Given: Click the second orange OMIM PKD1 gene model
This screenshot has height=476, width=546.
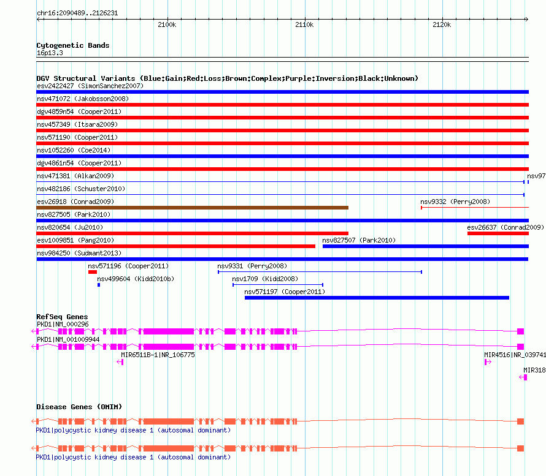Looking at the screenshot, I should pyautogui.click(x=278, y=448).
